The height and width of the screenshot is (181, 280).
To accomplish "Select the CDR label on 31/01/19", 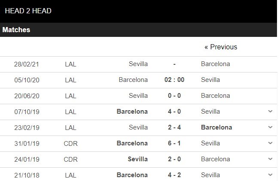I will (70, 144).
